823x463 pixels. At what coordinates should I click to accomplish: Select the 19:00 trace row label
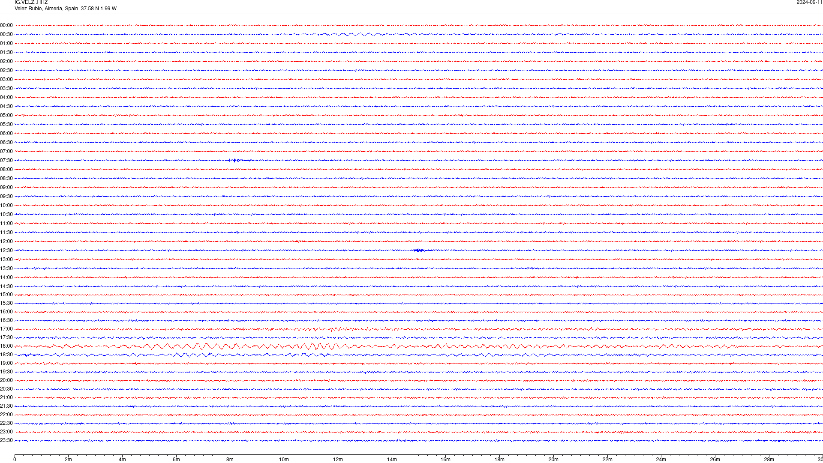[6, 363]
